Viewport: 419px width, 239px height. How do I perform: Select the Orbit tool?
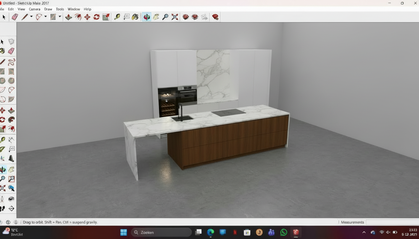click(x=146, y=17)
